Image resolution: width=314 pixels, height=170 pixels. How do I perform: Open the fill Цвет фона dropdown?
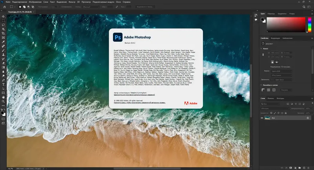coord(283,80)
